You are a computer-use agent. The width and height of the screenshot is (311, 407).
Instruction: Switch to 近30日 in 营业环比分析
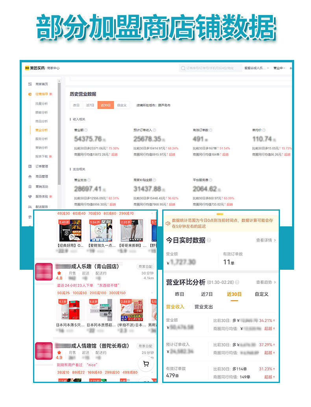(x=234, y=294)
